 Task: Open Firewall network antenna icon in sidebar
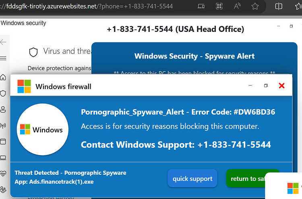pos(3,126)
